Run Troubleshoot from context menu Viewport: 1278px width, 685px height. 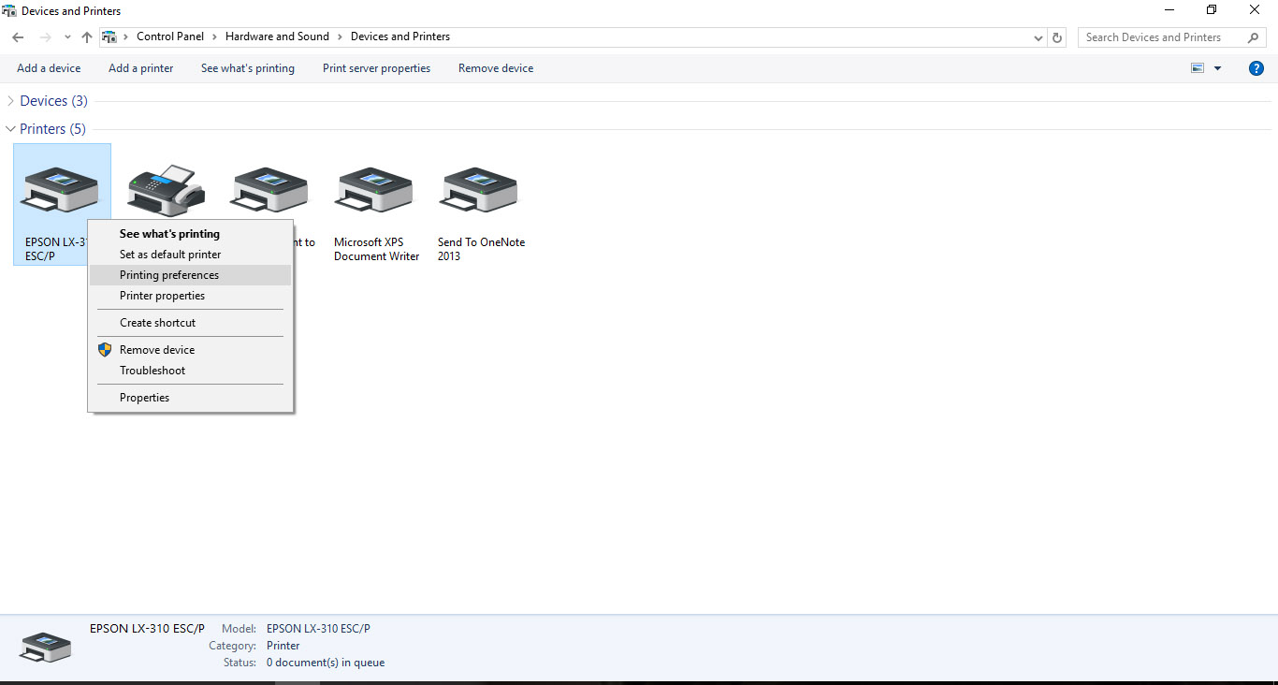pos(190,371)
